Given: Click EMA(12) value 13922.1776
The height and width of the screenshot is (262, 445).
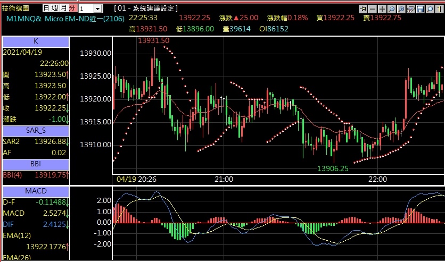Looking at the screenshot, I should pyautogui.click(x=46, y=247).
